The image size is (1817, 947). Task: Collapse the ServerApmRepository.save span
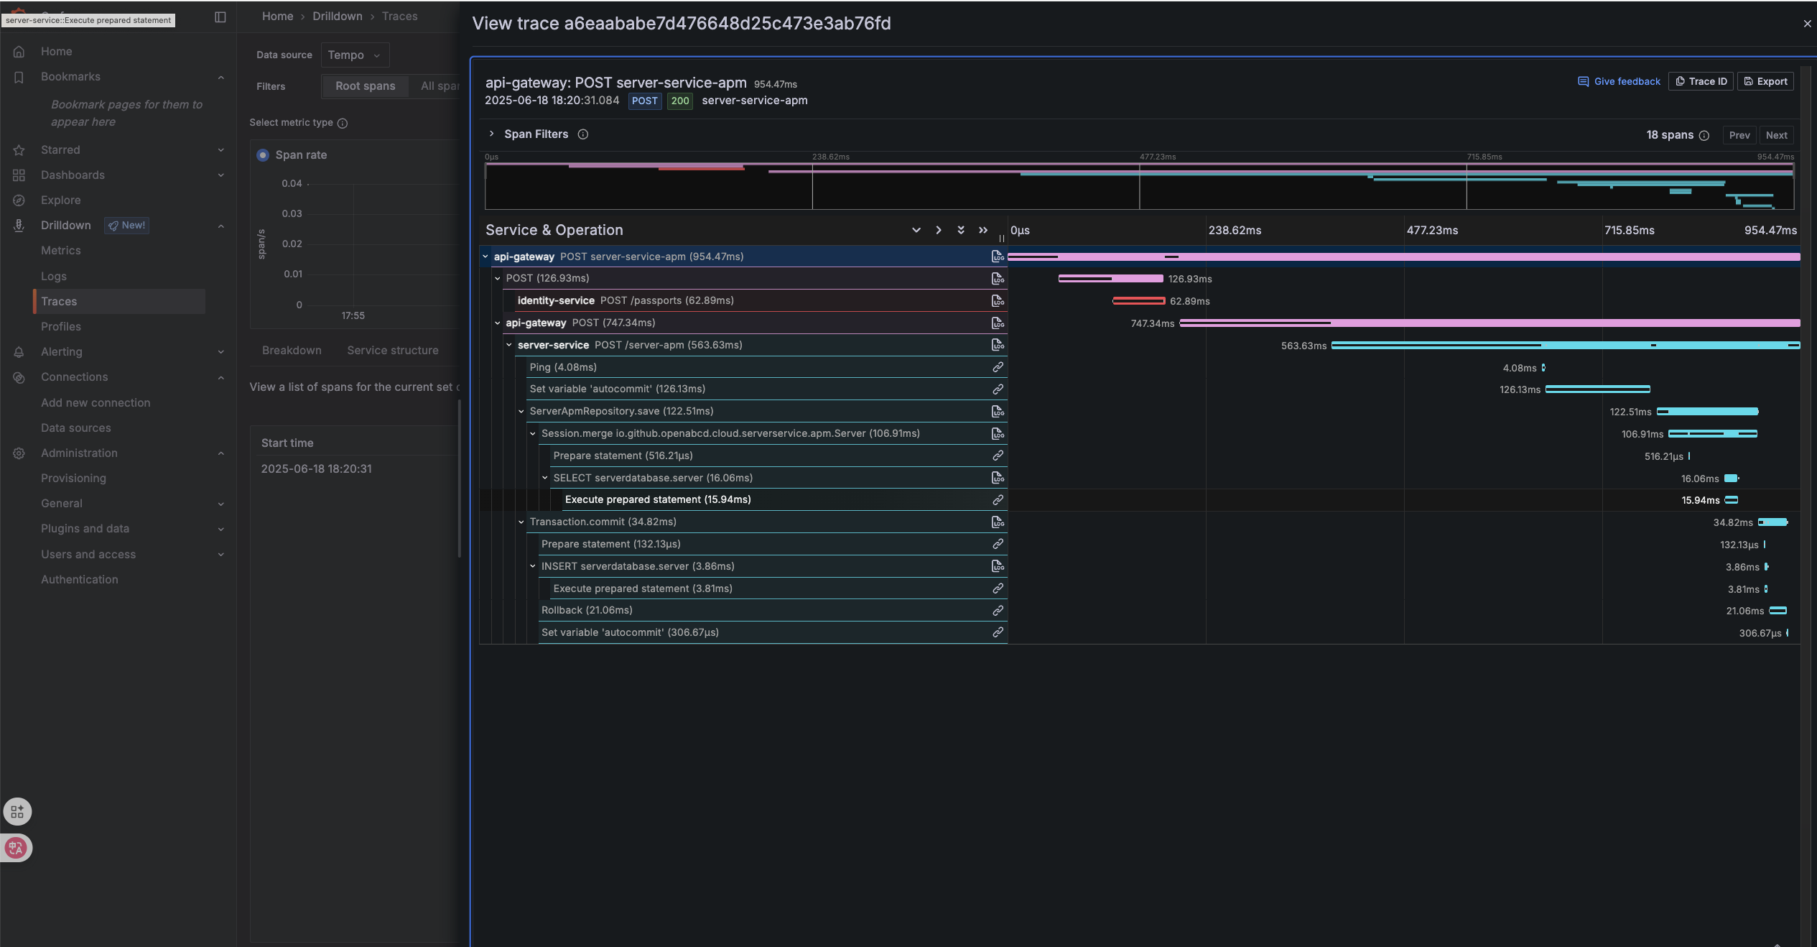521,411
